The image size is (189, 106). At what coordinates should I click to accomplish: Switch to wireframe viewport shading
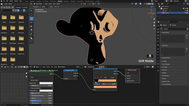coord(147,4)
